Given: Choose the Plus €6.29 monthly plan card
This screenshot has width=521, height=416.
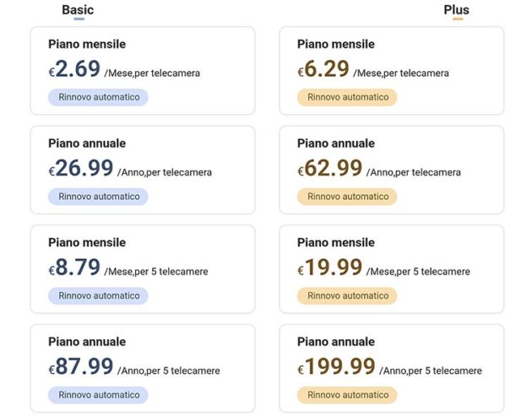Looking at the screenshot, I should [x=391, y=71].
